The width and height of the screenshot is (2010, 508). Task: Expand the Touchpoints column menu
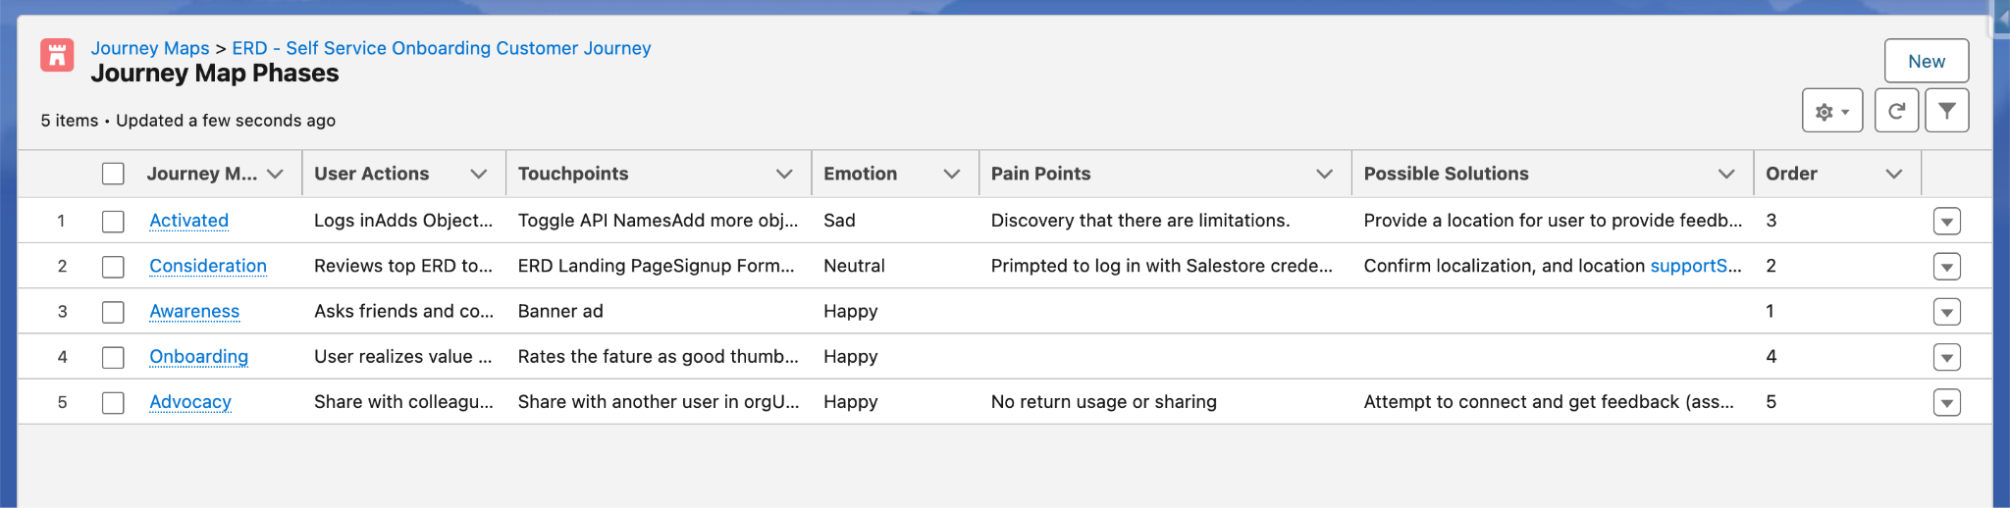pos(784,174)
